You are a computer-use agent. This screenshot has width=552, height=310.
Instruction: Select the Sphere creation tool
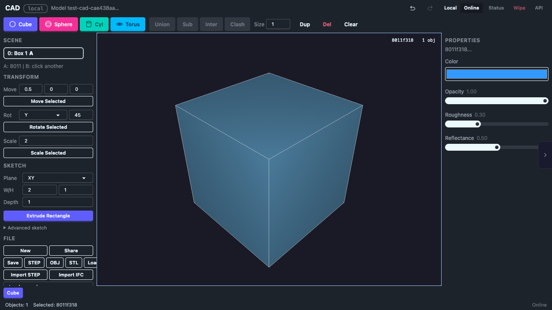(x=59, y=24)
